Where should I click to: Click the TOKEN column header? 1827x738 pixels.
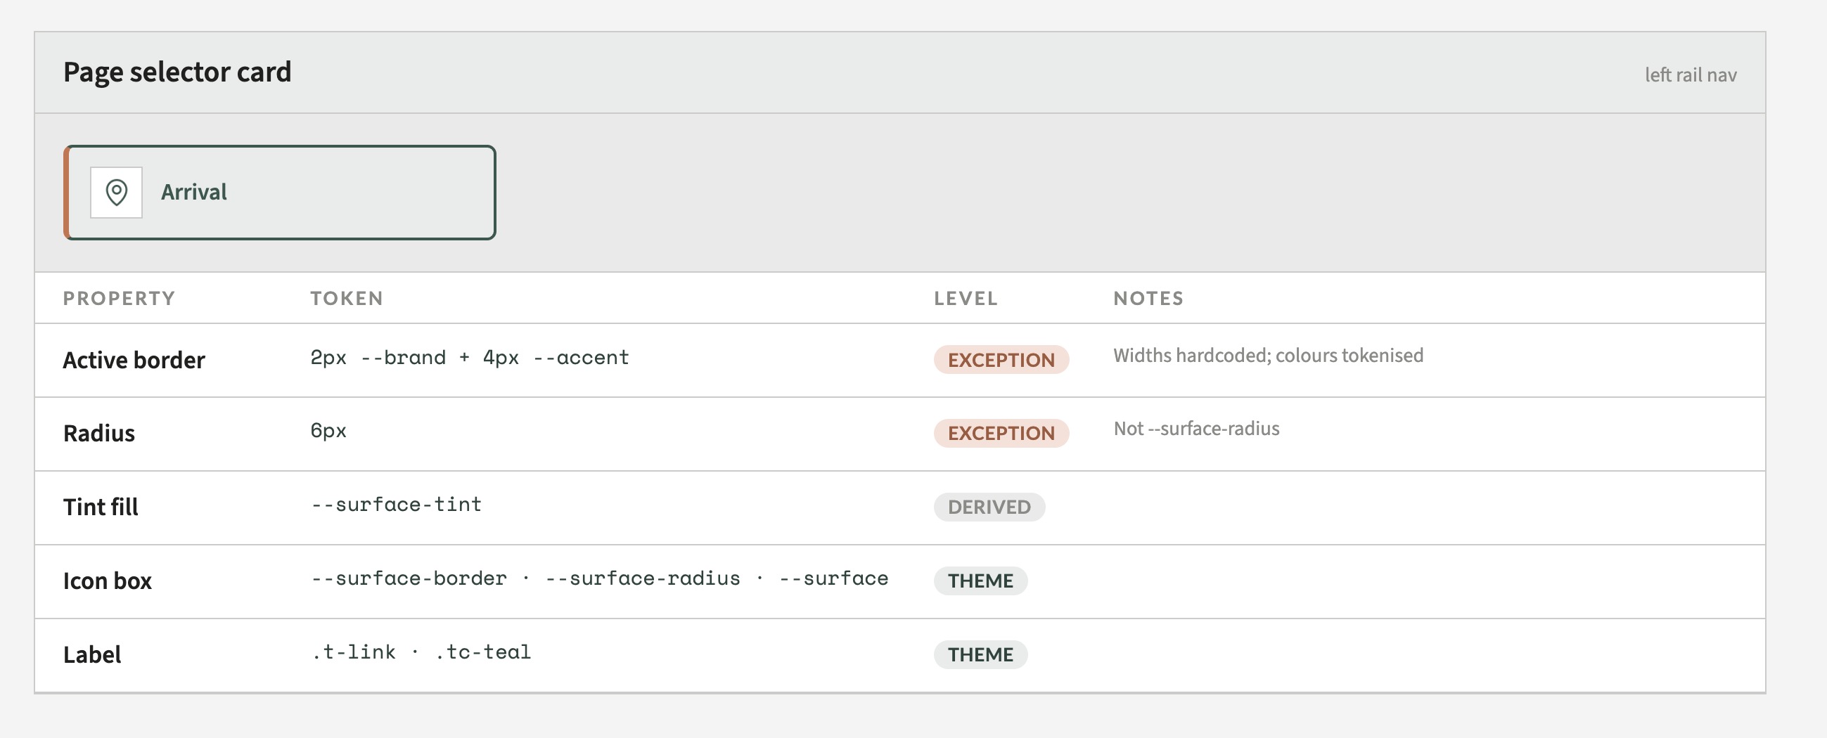347,299
